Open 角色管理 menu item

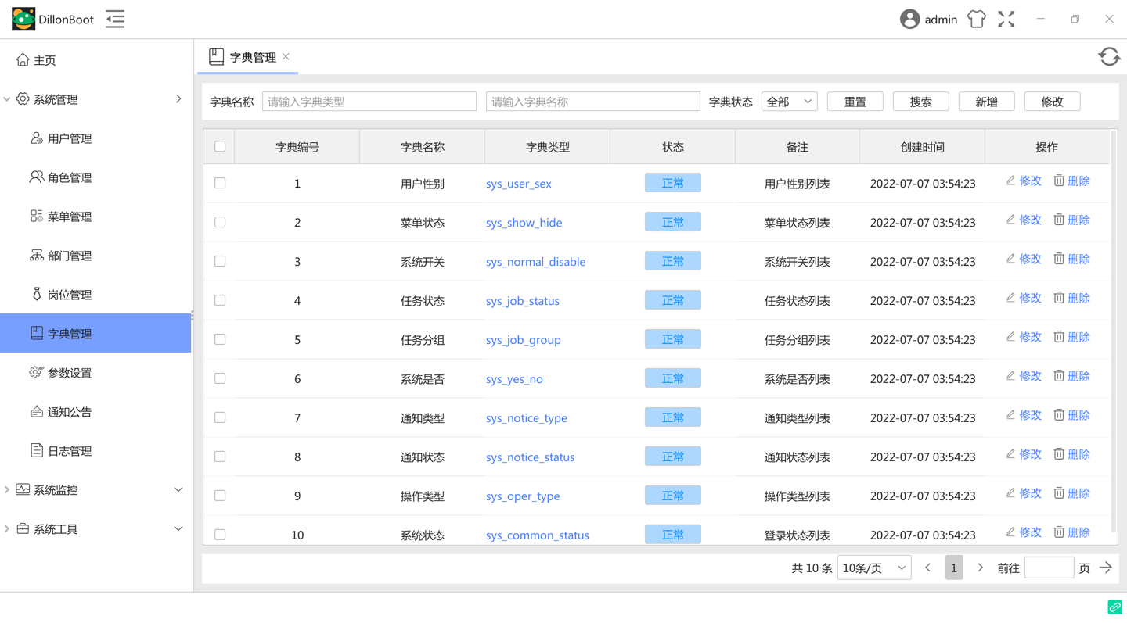click(95, 177)
